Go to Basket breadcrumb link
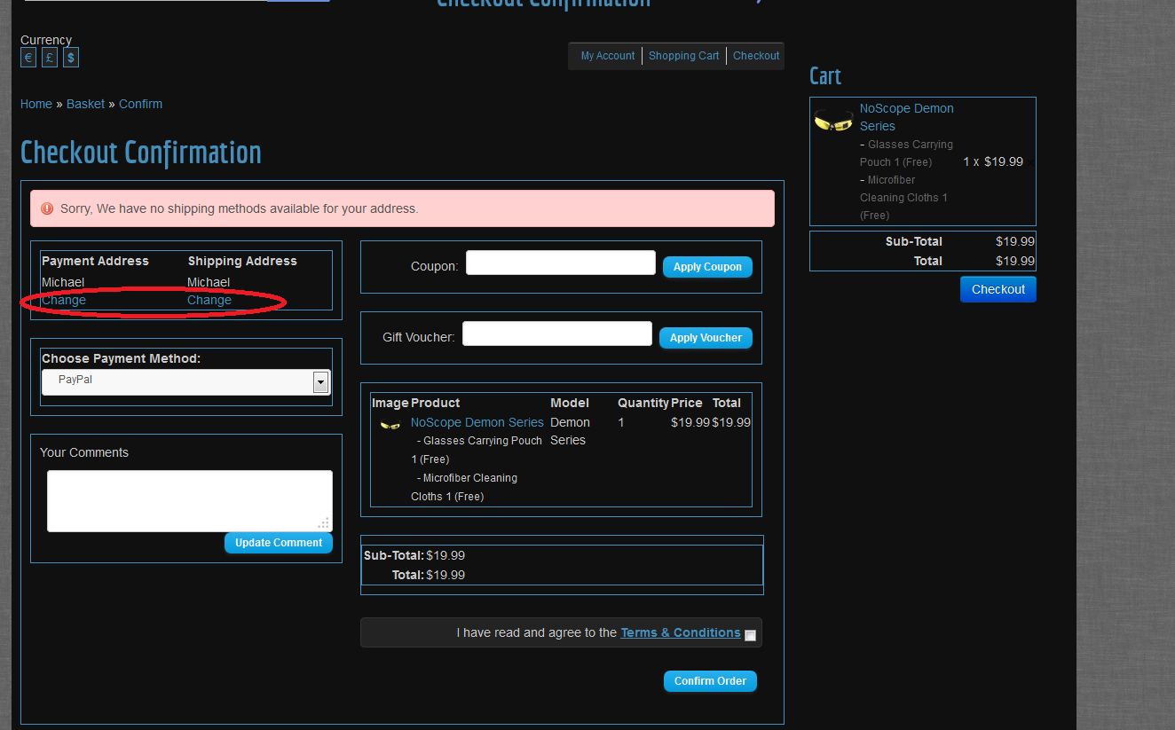The height and width of the screenshot is (730, 1175). pyautogui.click(x=85, y=104)
